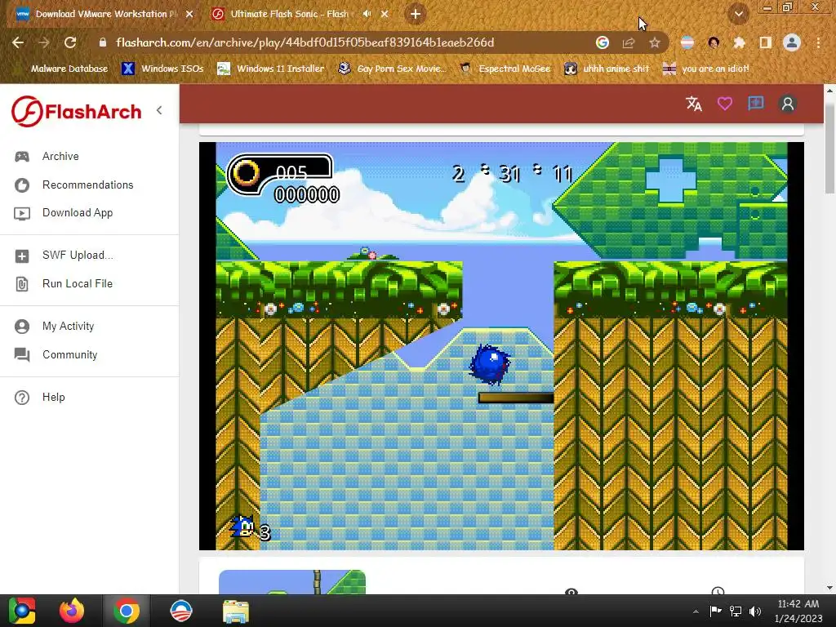Open File Explorer from the taskbar
Image resolution: width=836 pixels, height=627 pixels.
[236, 611]
